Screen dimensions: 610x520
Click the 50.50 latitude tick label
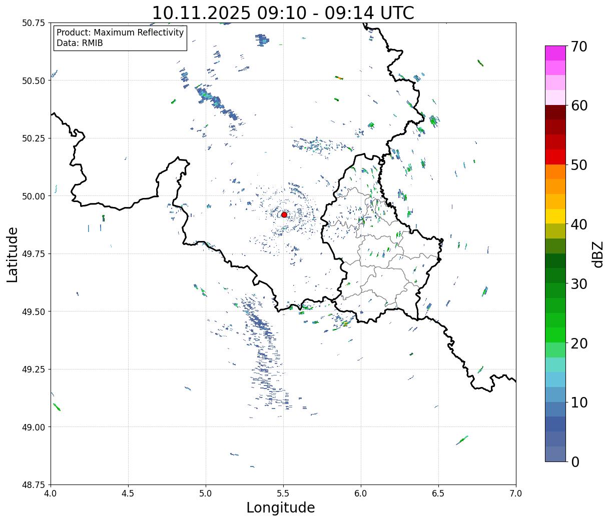[34, 80]
